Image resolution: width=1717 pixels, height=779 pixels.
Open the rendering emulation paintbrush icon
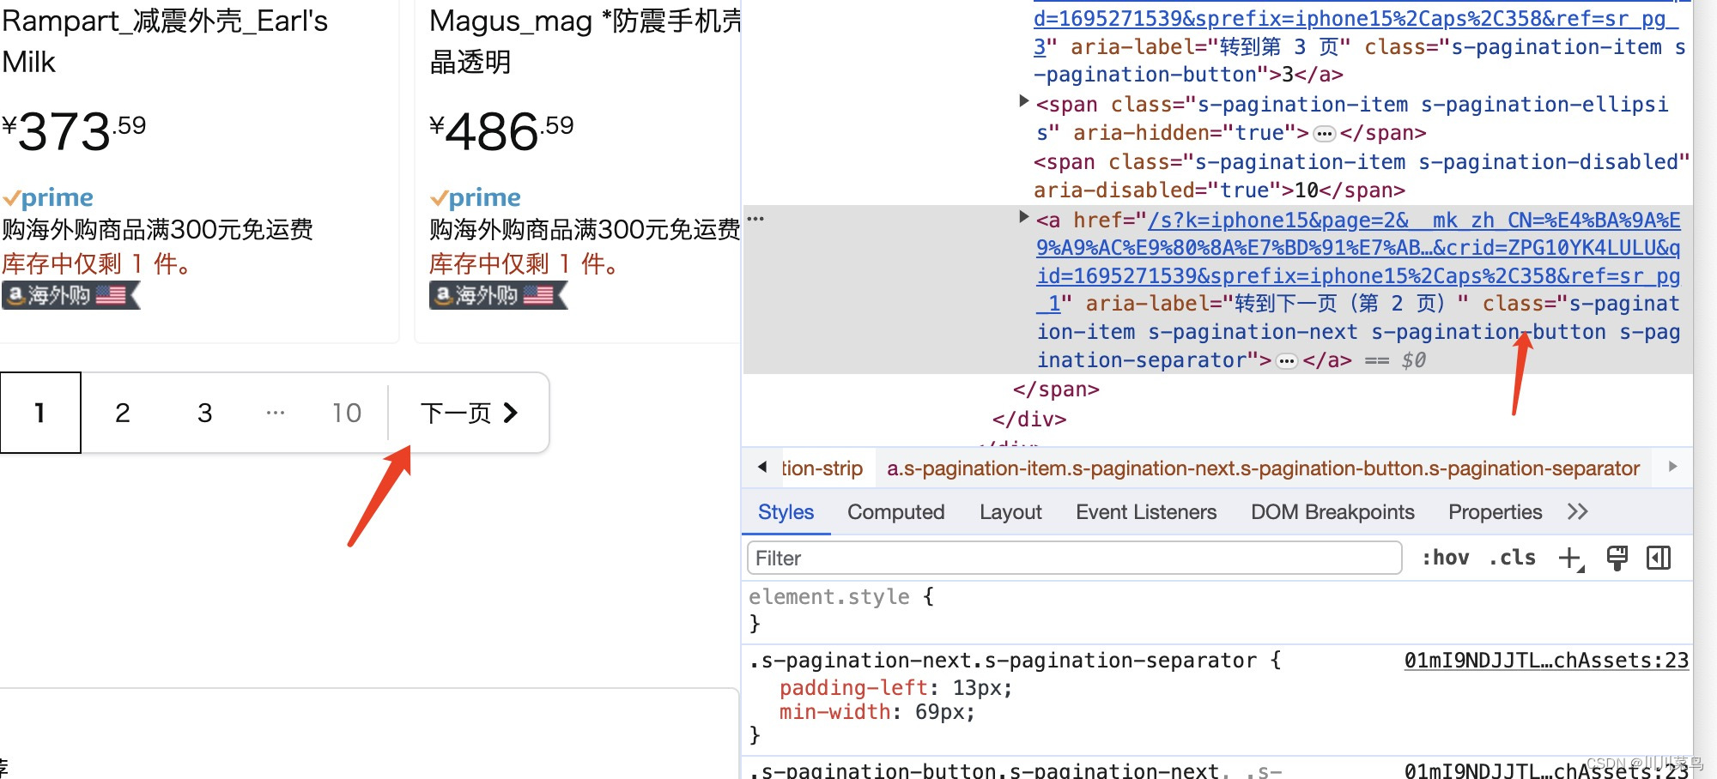(1617, 558)
